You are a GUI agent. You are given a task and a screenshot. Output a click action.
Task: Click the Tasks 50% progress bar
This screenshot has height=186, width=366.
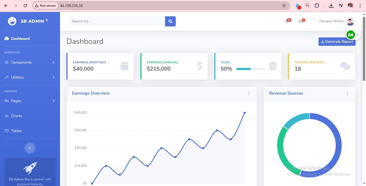point(251,69)
